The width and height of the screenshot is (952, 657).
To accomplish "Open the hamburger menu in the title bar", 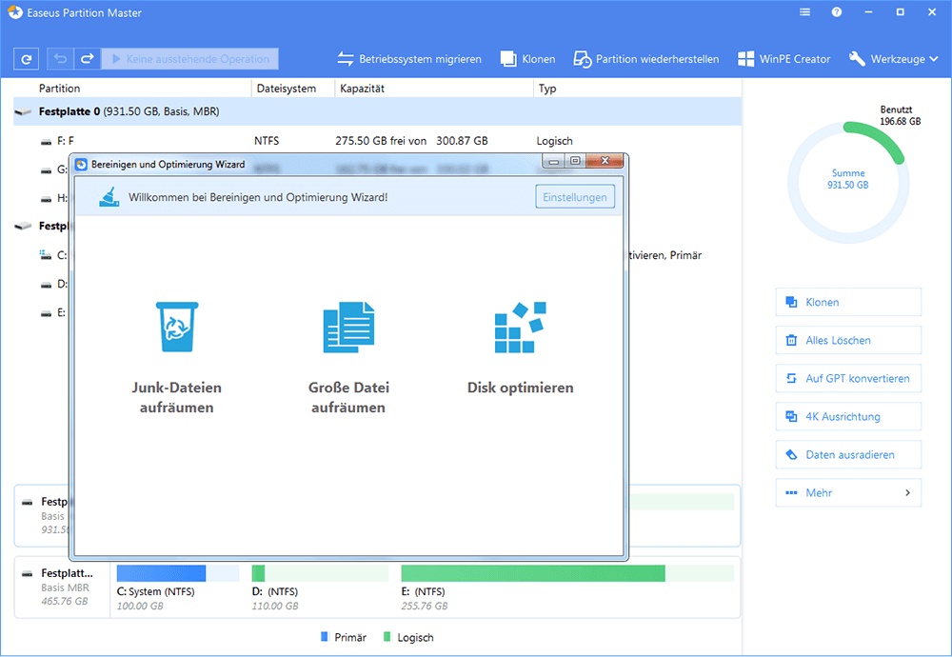I will [803, 12].
